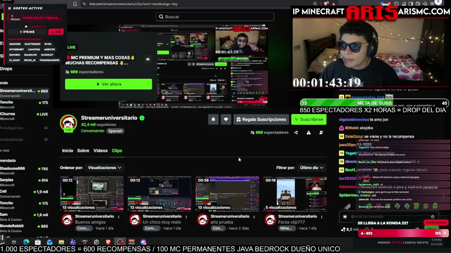Click the avatar beside the Buenos amigos clip
The height and width of the screenshot is (253, 451).
[x=67, y=220]
